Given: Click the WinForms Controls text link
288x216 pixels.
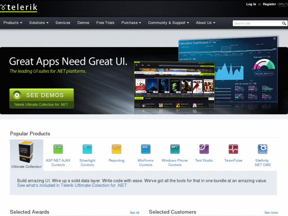Looking at the screenshot, I should (146, 162).
